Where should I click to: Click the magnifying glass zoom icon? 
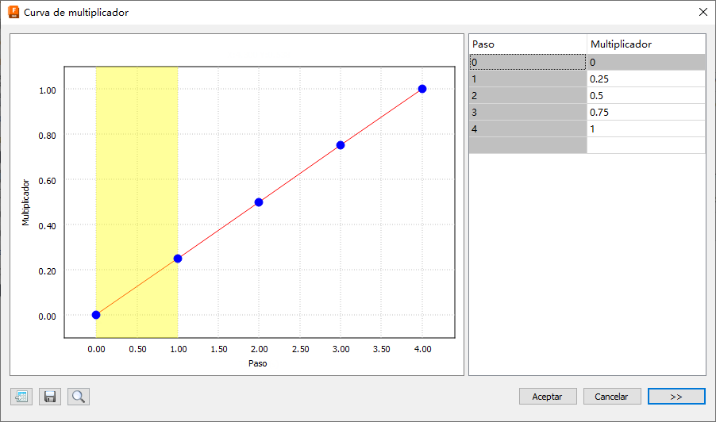[x=79, y=397]
